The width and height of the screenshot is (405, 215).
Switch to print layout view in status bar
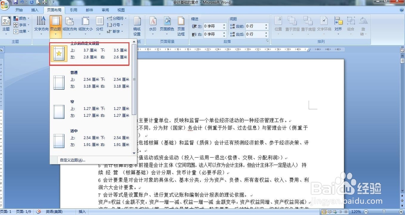pos(324,212)
